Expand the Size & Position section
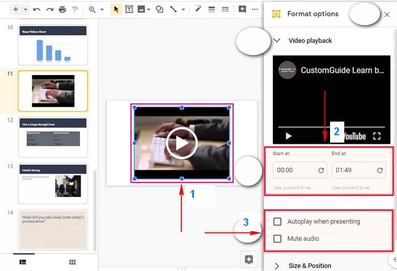 pos(277,266)
